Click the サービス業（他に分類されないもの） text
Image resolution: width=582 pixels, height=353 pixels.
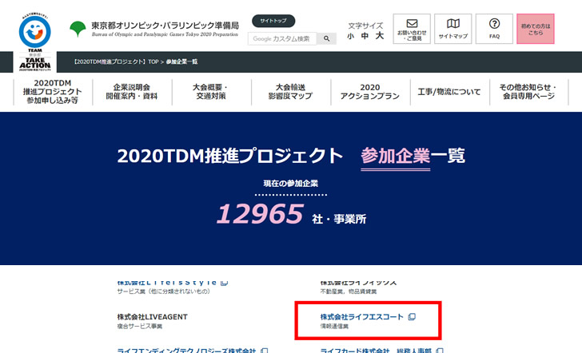click(x=163, y=292)
